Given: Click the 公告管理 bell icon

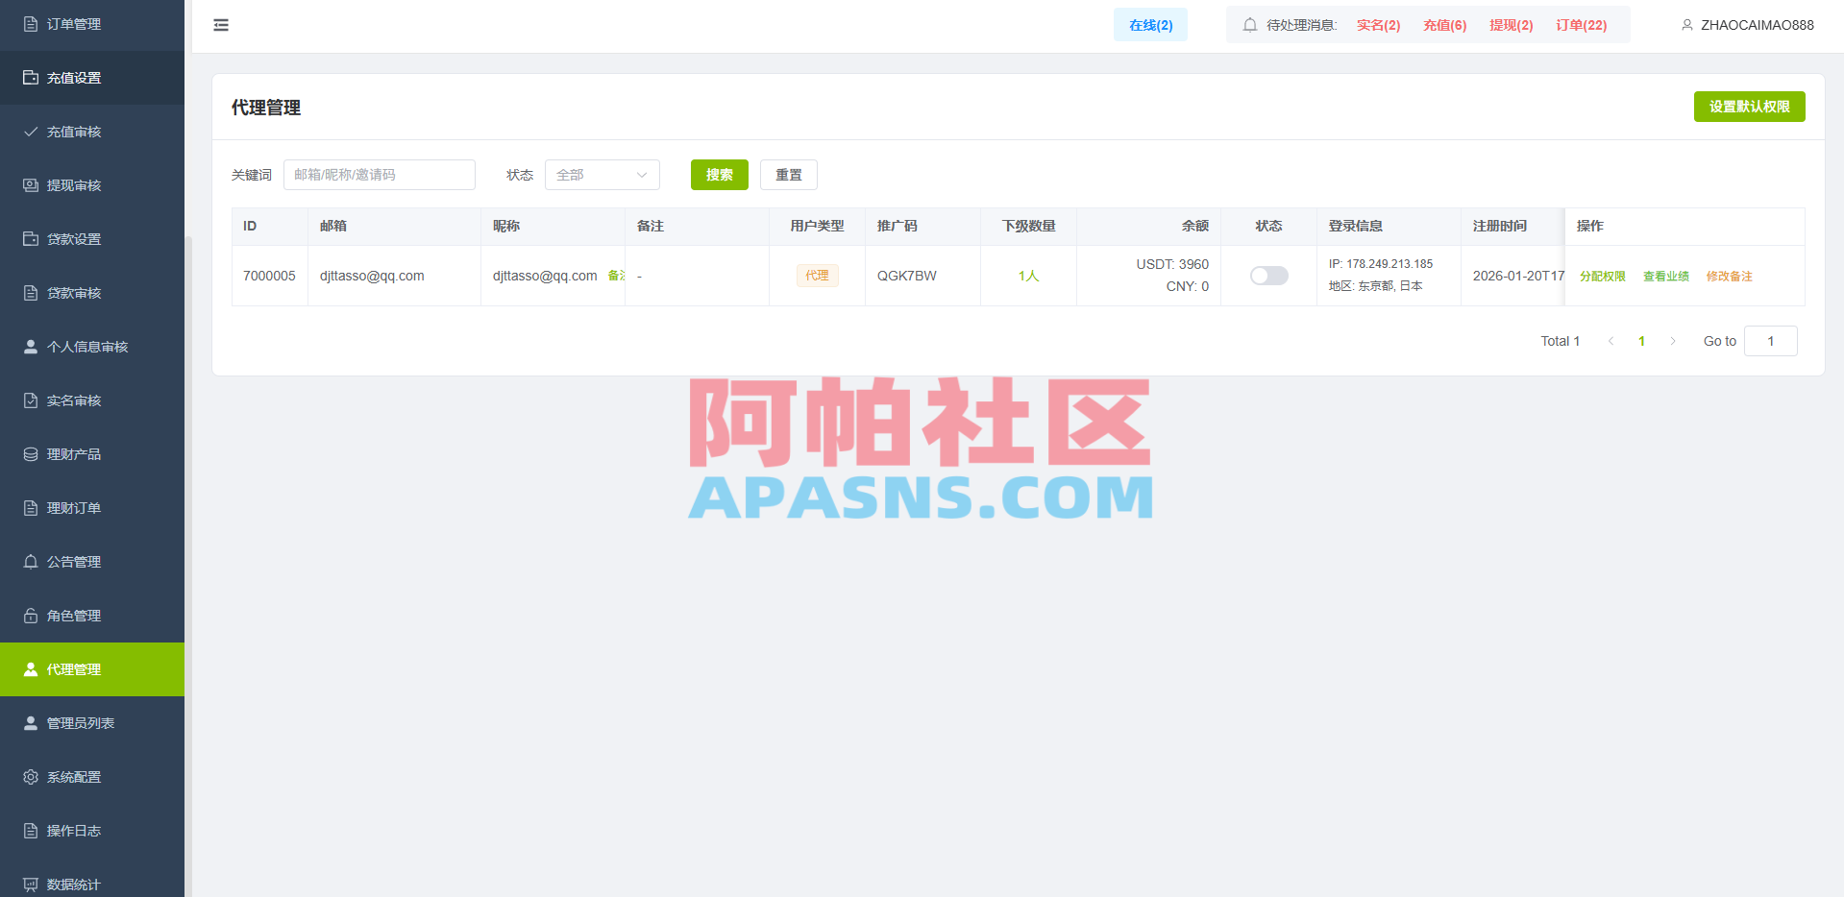Looking at the screenshot, I should [31, 562].
